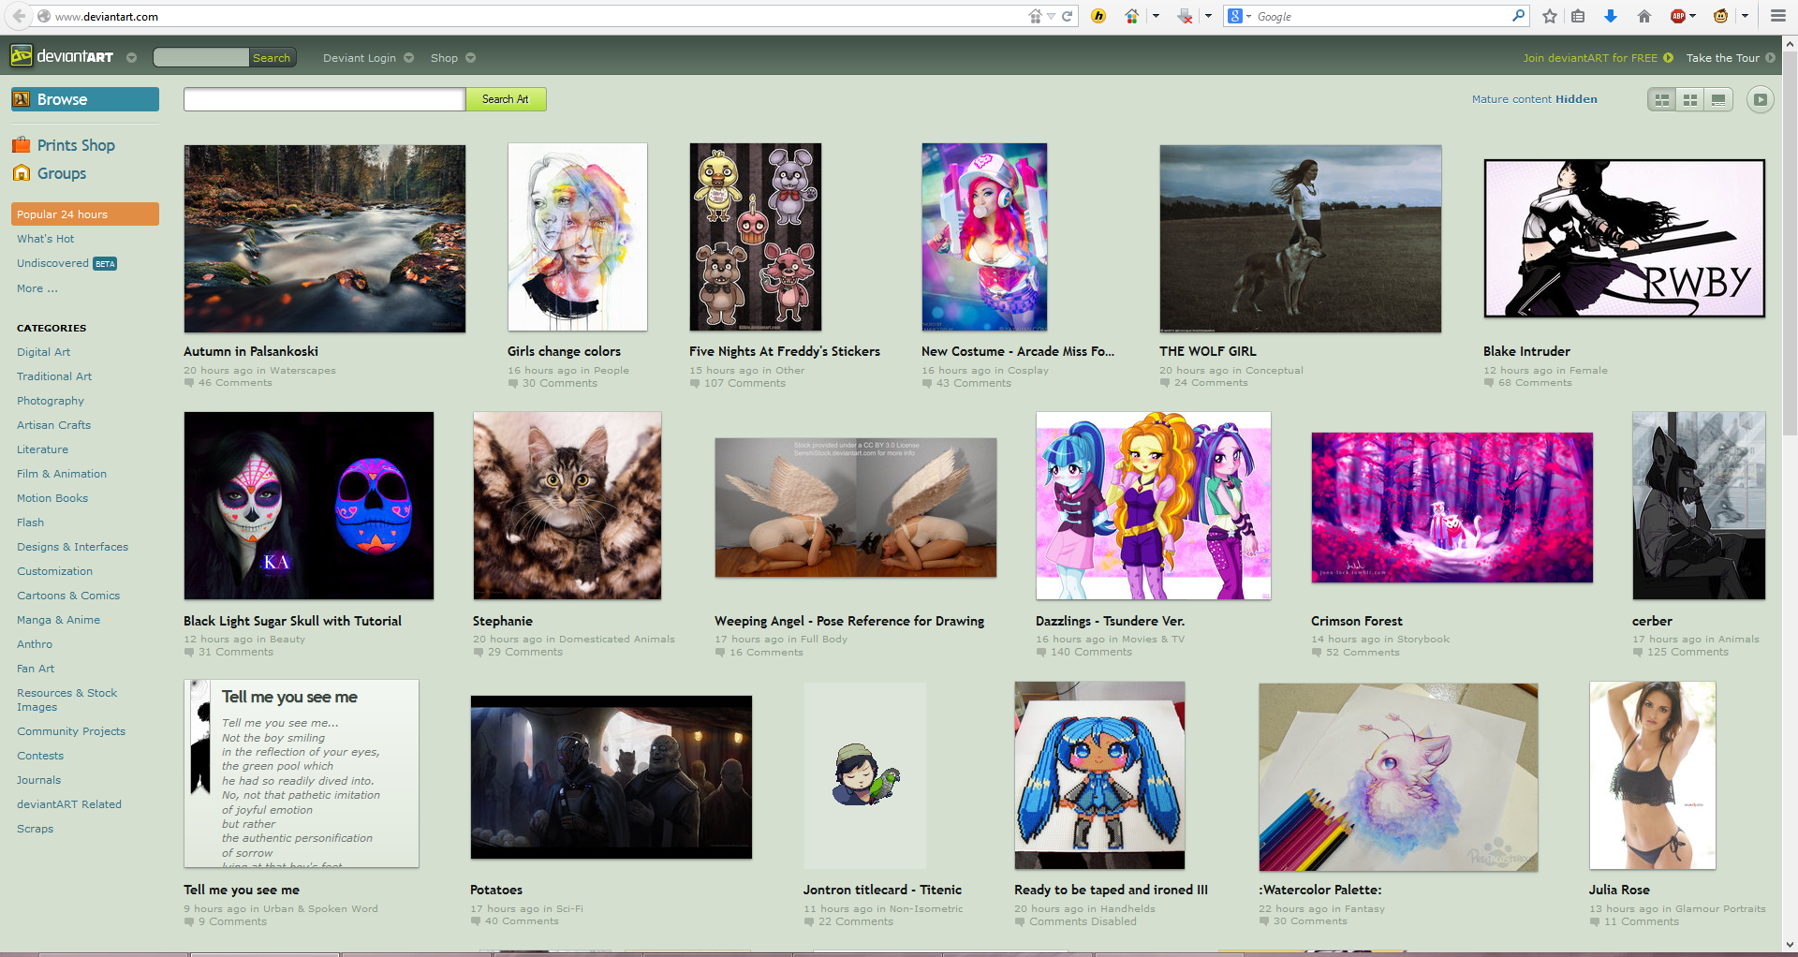Viewport: 1798px width, 957px height.
Task: Open the Deviant Login dropdown arrow
Action: 408,58
